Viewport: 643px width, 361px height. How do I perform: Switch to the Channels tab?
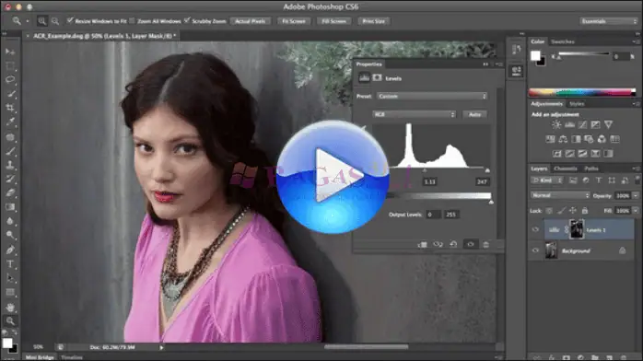(566, 169)
